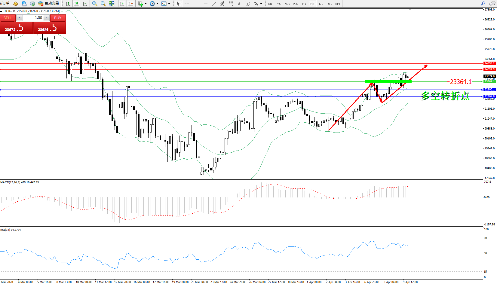Switch to the M15 timeframe
The width and height of the screenshot is (497, 284).
287,4
